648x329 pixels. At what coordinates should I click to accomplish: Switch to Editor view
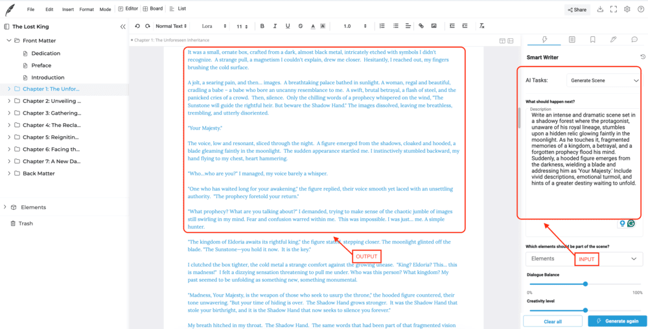pyautogui.click(x=128, y=8)
